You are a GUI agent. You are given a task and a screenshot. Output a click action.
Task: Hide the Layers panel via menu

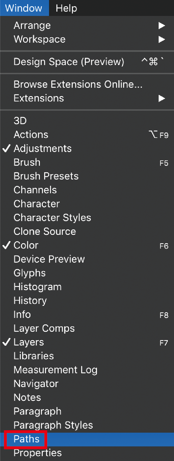point(29,342)
